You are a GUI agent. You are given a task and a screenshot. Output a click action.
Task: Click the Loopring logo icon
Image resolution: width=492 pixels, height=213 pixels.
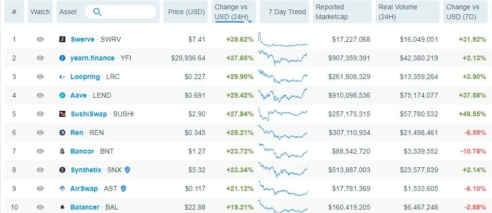click(x=62, y=77)
